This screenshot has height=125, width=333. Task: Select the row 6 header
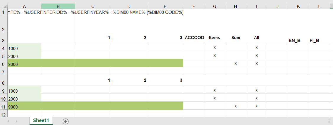click(x=4, y=63)
